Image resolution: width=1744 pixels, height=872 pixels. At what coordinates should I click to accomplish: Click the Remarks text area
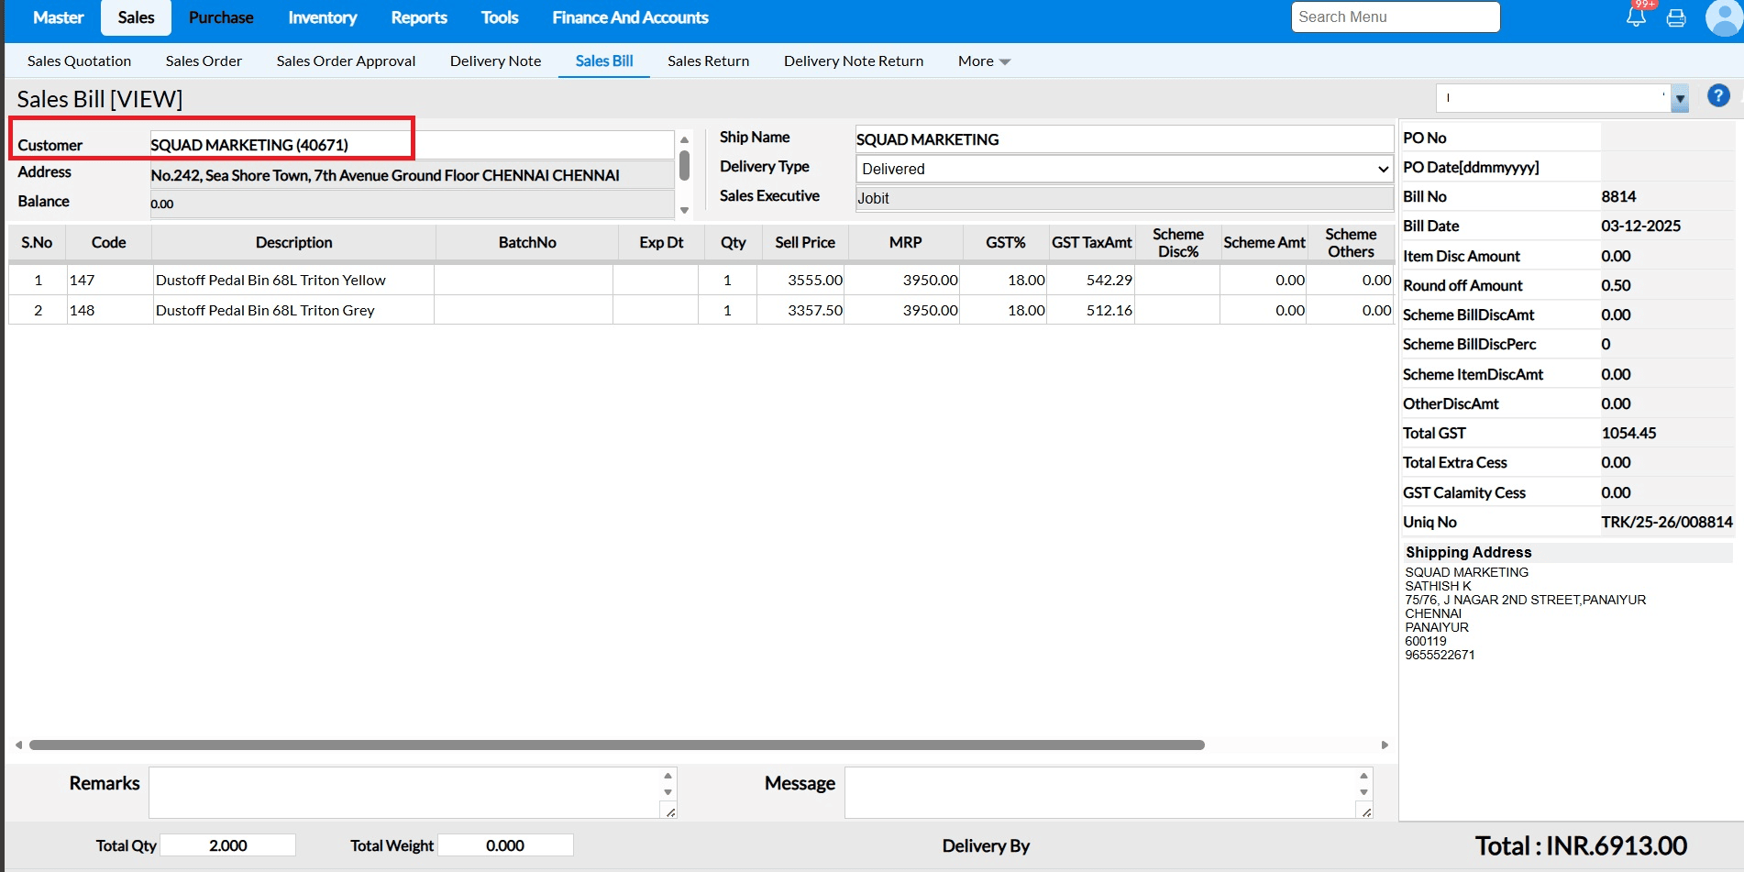coord(403,792)
